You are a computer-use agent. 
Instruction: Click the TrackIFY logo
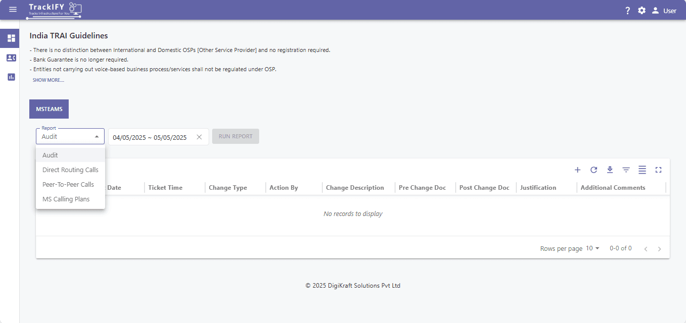[55, 10]
